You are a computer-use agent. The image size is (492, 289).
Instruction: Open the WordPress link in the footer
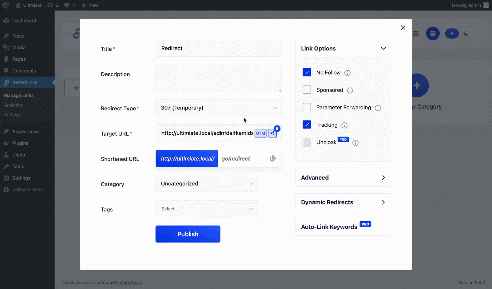pyautogui.click(x=130, y=283)
